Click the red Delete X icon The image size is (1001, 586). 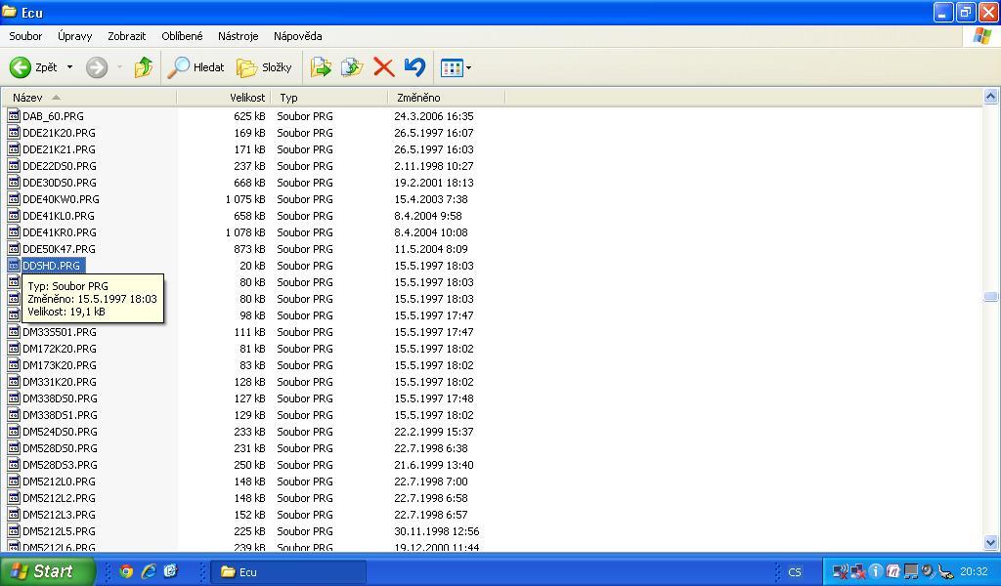[x=383, y=67]
